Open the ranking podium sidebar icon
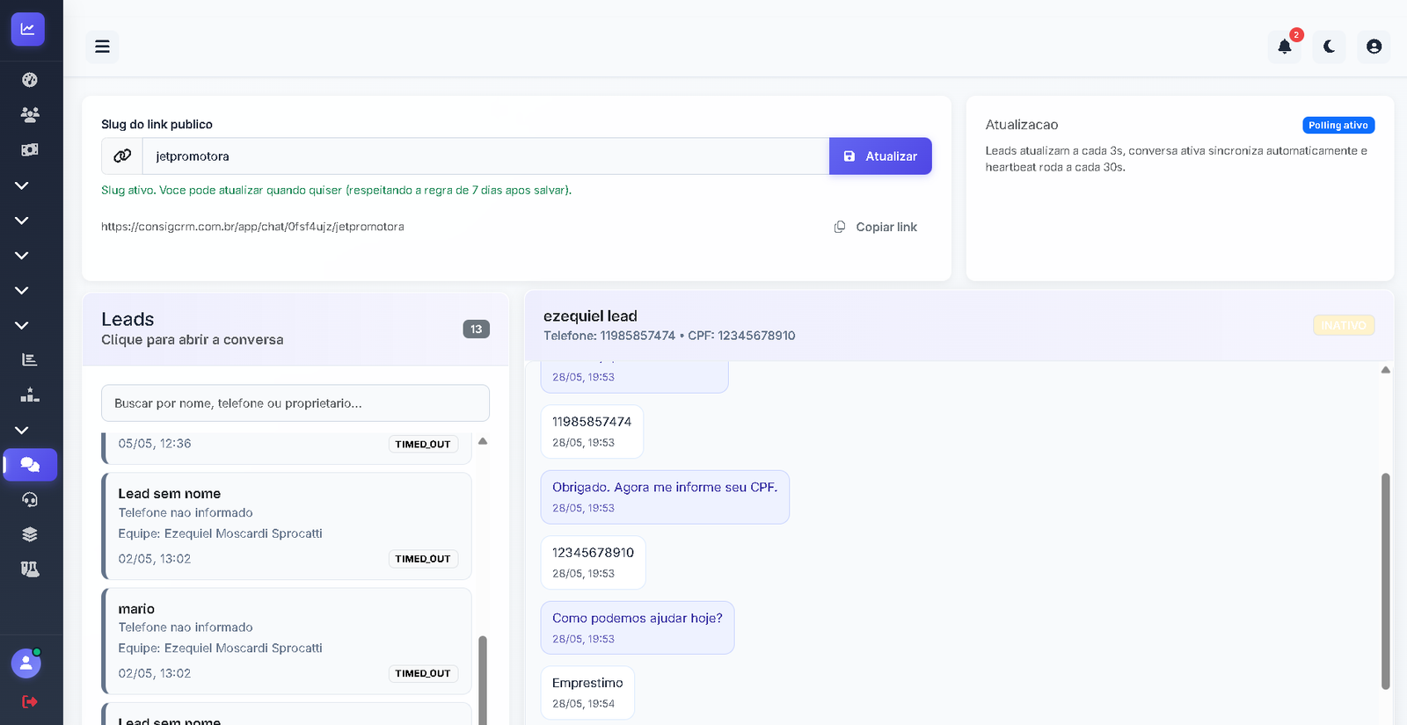The image size is (1407, 725). (30, 395)
